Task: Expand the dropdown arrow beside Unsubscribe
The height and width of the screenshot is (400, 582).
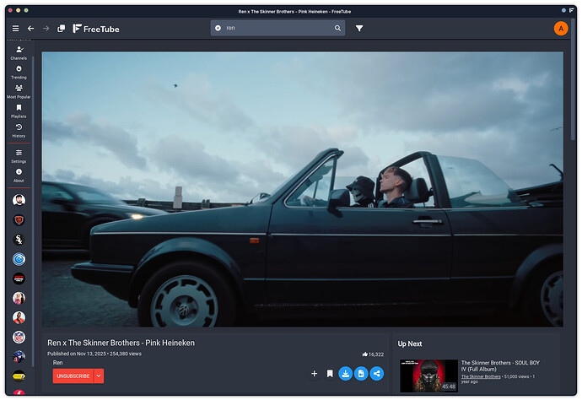Action: [x=99, y=376]
